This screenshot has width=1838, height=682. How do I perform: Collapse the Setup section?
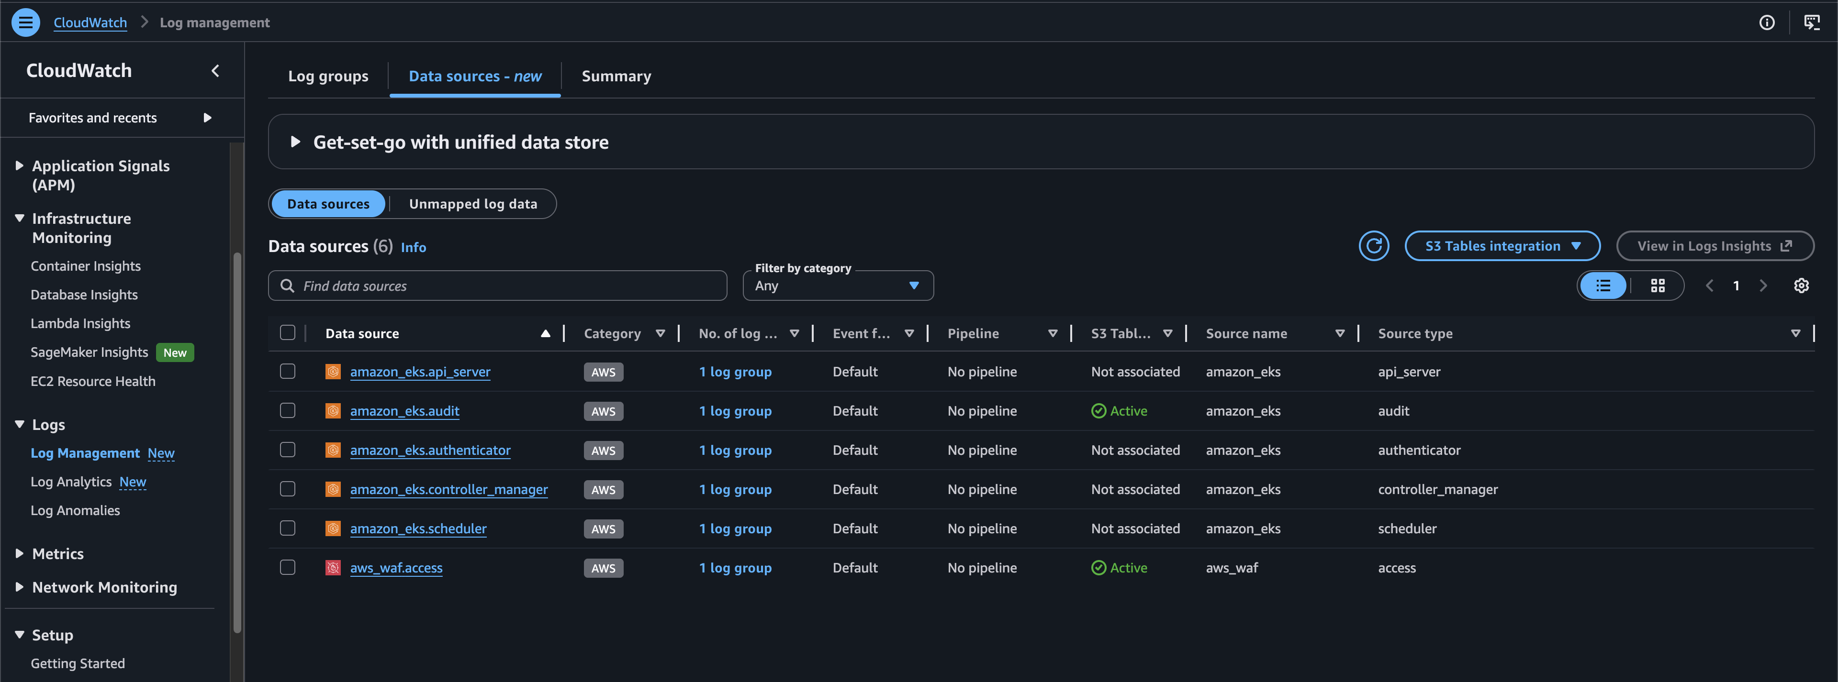point(19,634)
